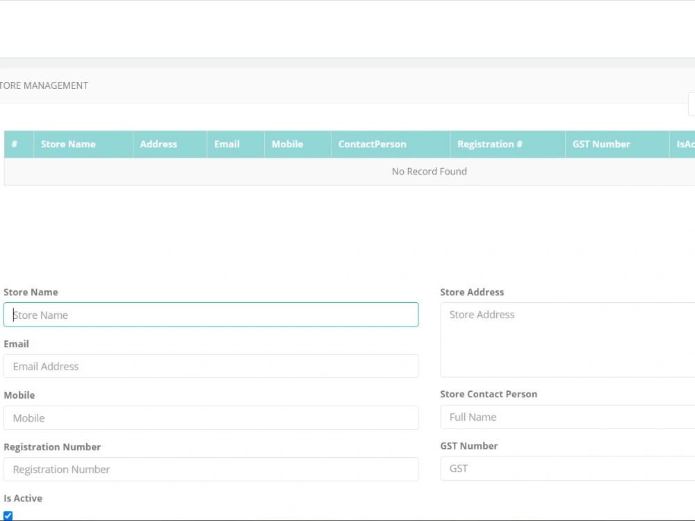Click the GST input field
Viewport: 695px width, 521px height.
click(566, 468)
